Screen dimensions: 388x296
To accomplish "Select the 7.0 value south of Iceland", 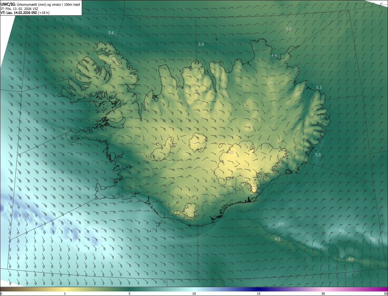I will point(281,224).
